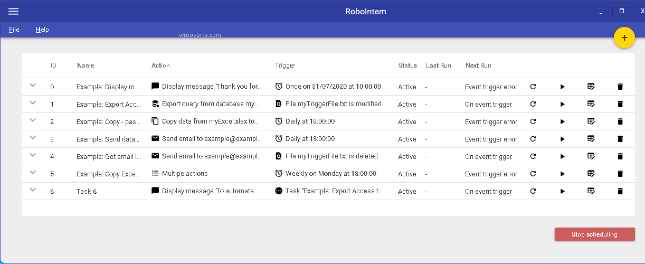Click the 'Name' column header
This screenshot has width=645, height=264.
(x=86, y=65)
